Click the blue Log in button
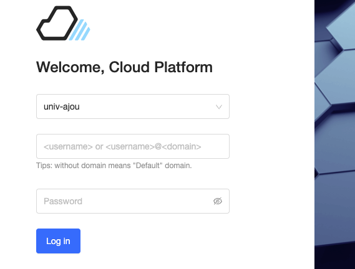 click(58, 241)
